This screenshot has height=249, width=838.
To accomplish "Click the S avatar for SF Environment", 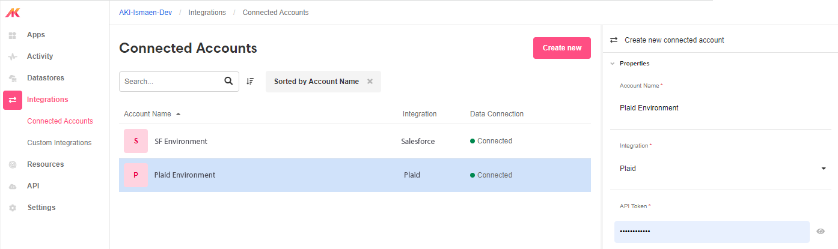I will [136, 141].
